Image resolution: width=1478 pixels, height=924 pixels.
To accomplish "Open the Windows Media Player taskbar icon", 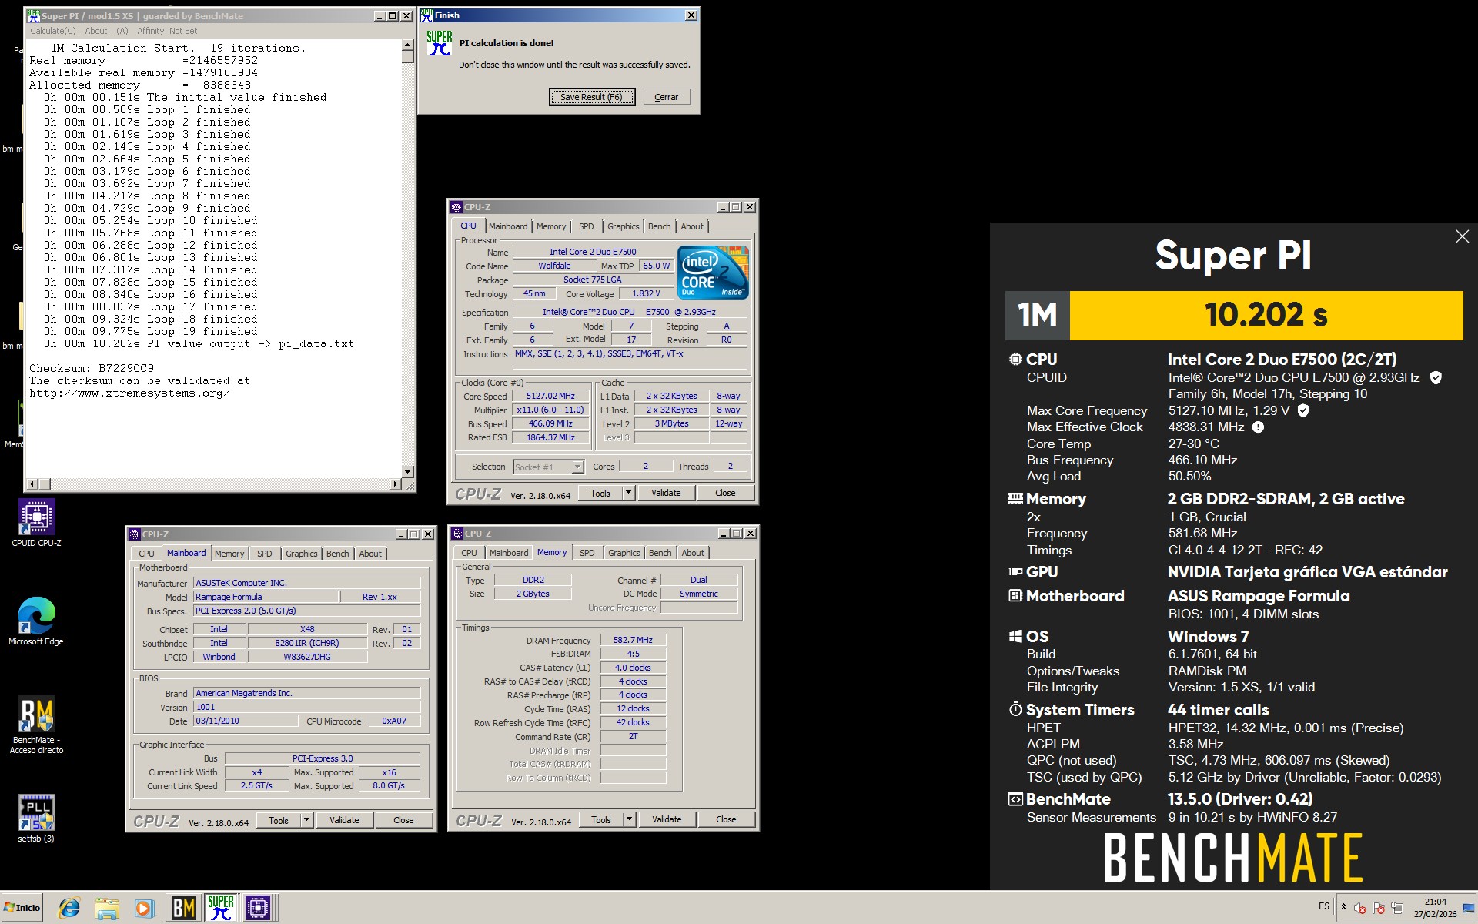I will 144,908.
